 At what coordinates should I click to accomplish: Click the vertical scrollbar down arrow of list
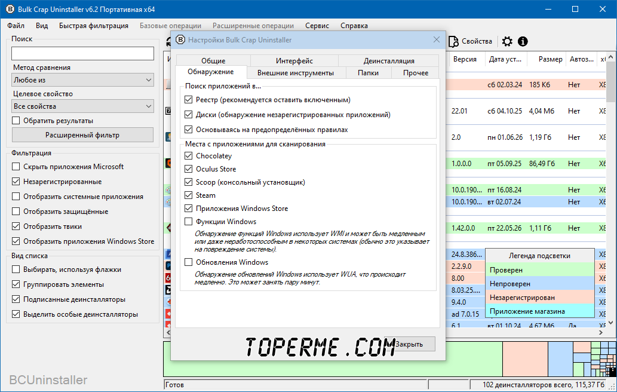(610, 323)
